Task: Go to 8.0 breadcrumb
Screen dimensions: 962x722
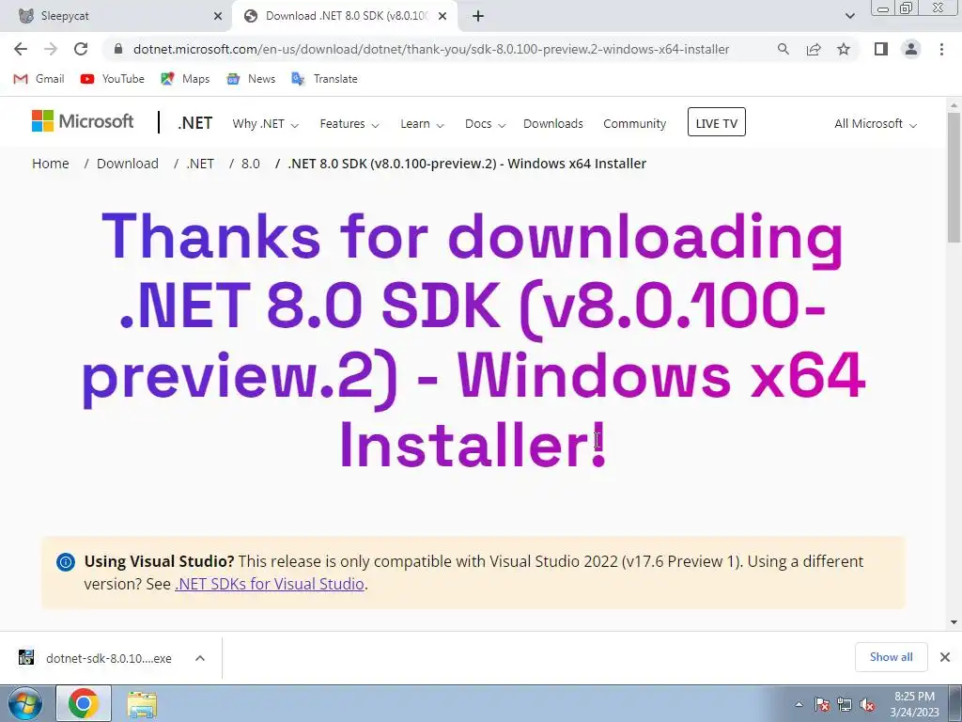Action: (250, 164)
